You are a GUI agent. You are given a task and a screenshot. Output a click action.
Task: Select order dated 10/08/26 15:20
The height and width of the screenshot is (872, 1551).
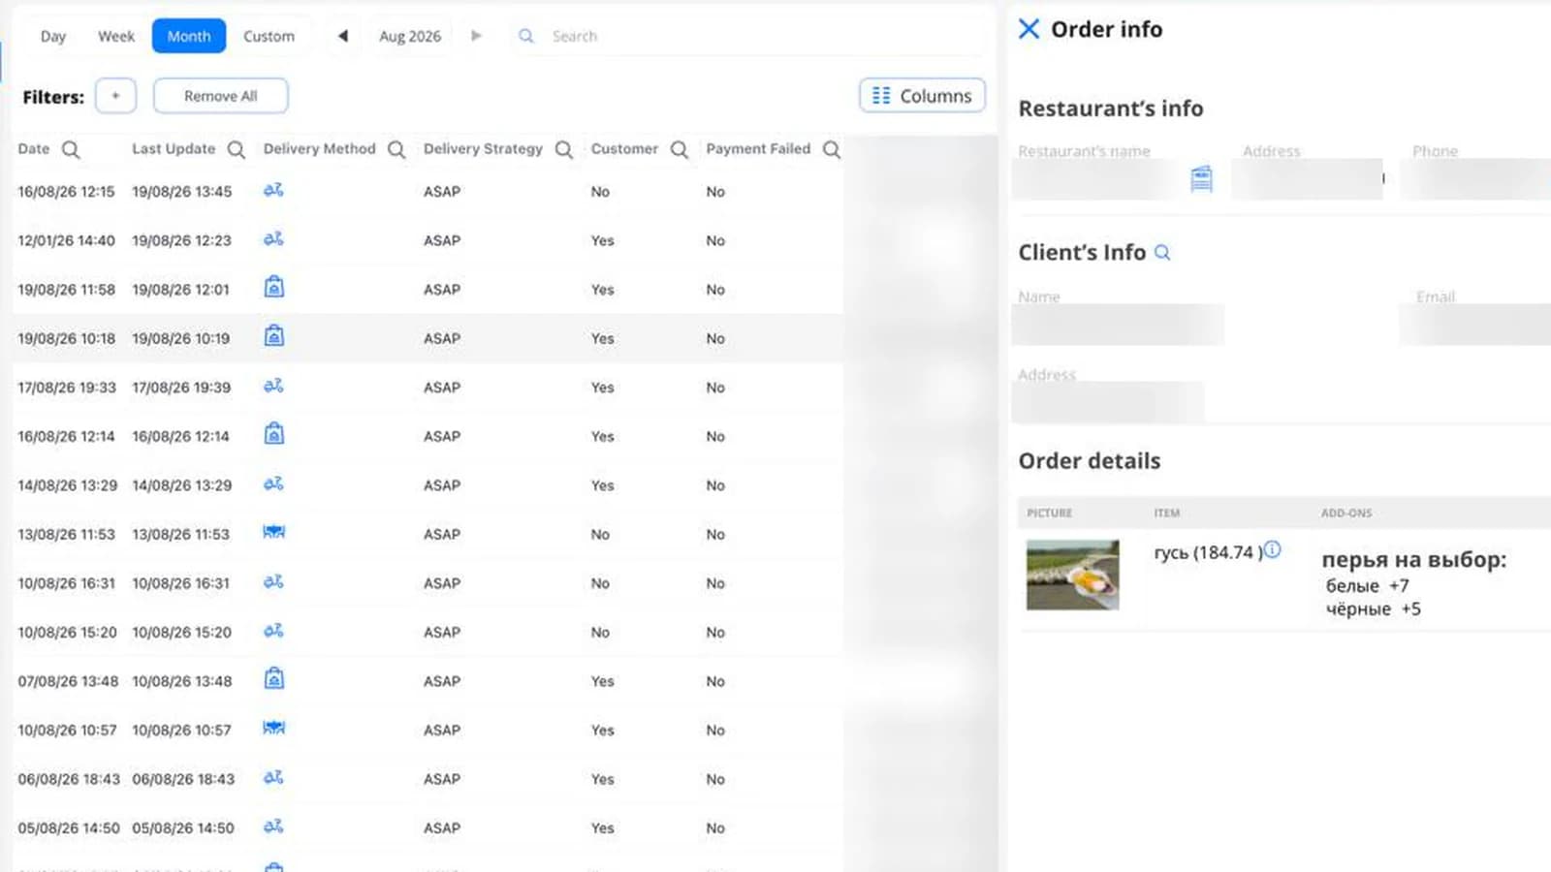[x=427, y=633]
